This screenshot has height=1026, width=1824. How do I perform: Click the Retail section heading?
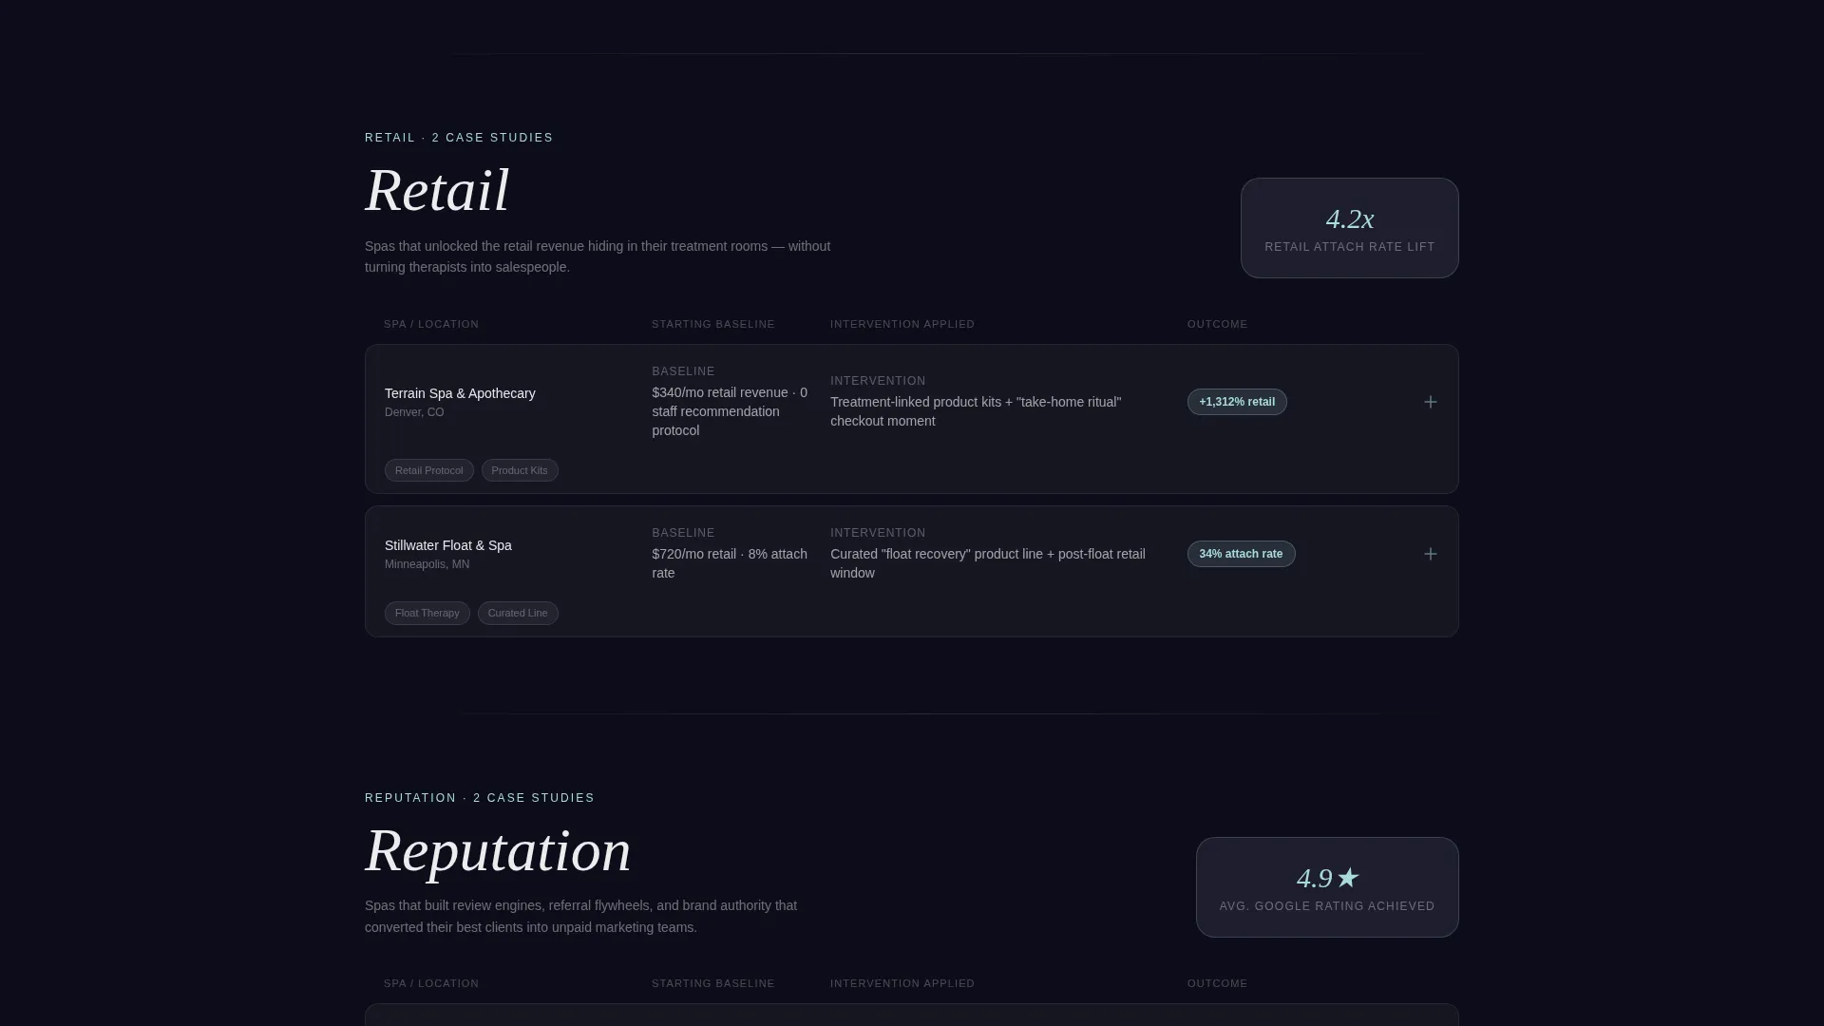[437, 190]
